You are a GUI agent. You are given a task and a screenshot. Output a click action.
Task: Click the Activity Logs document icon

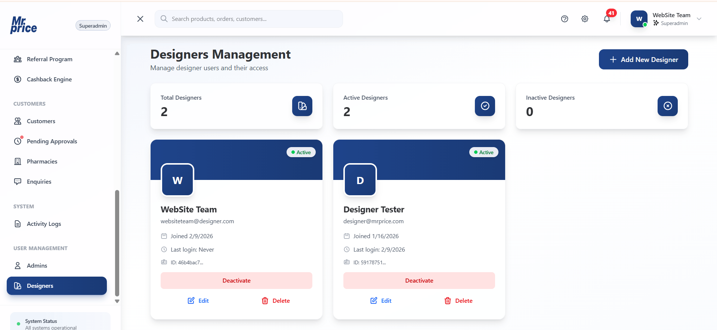(x=18, y=224)
